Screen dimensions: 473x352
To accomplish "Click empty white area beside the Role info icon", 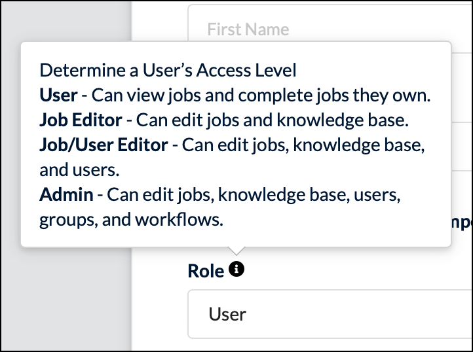I will [332, 270].
